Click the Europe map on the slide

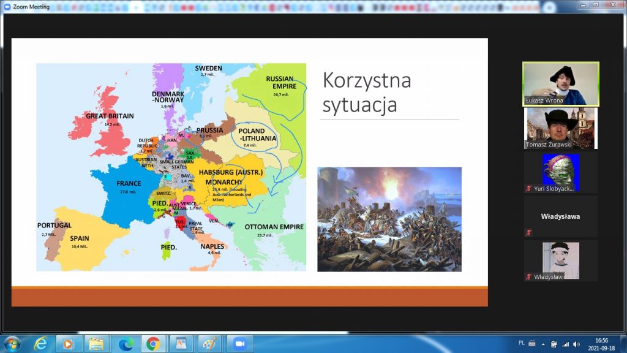coord(171,167)
